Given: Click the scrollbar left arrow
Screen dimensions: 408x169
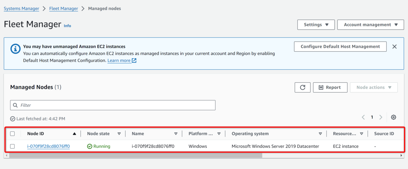Looking at the screenshot, I should point(7,155).
